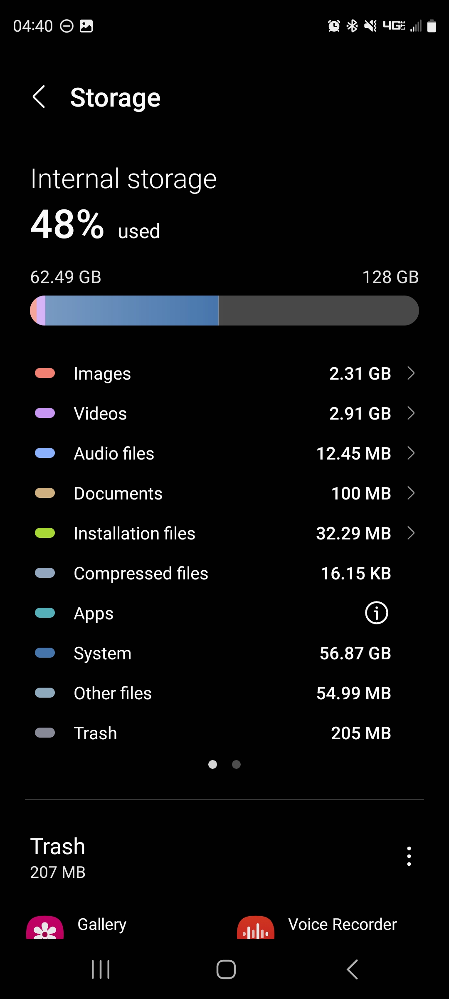Tap the back arrow beside Storage

[x=39, y=97]
